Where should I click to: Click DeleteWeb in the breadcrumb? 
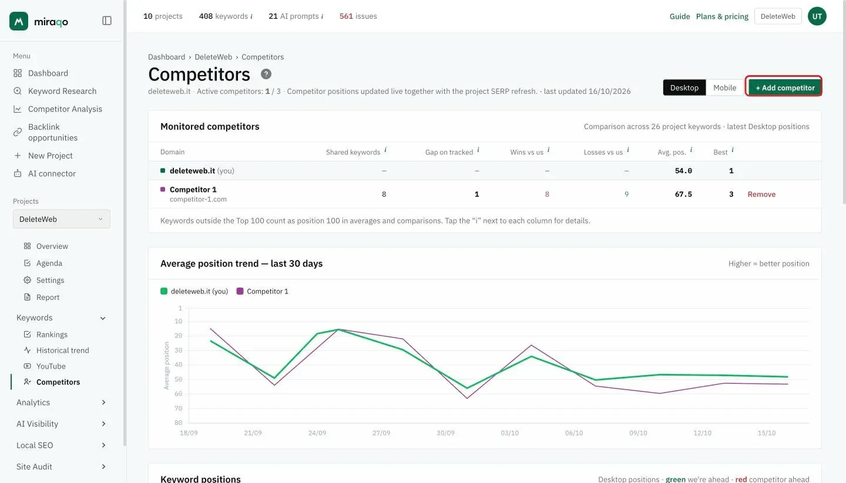pyautogui.click(x=213, y=57)
